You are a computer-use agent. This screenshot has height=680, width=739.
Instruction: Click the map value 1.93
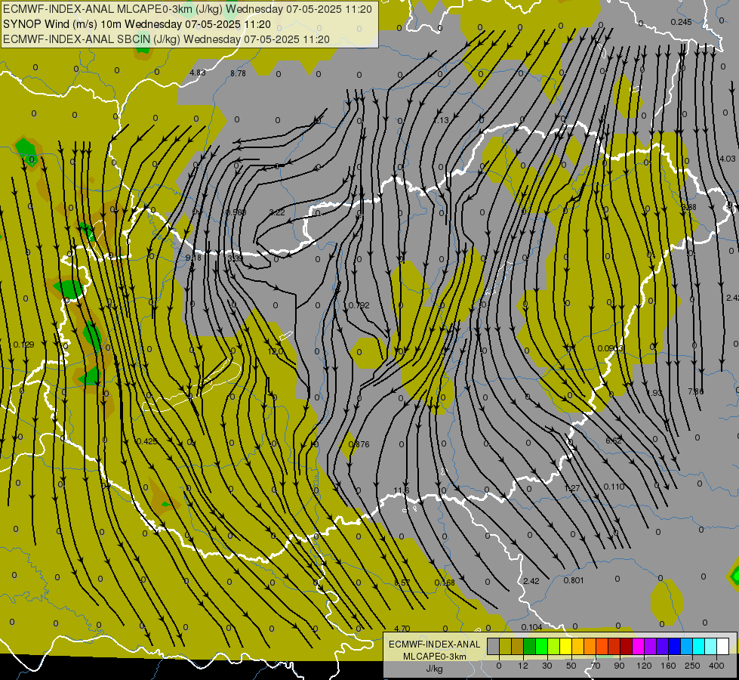click(x=654, y=393)
